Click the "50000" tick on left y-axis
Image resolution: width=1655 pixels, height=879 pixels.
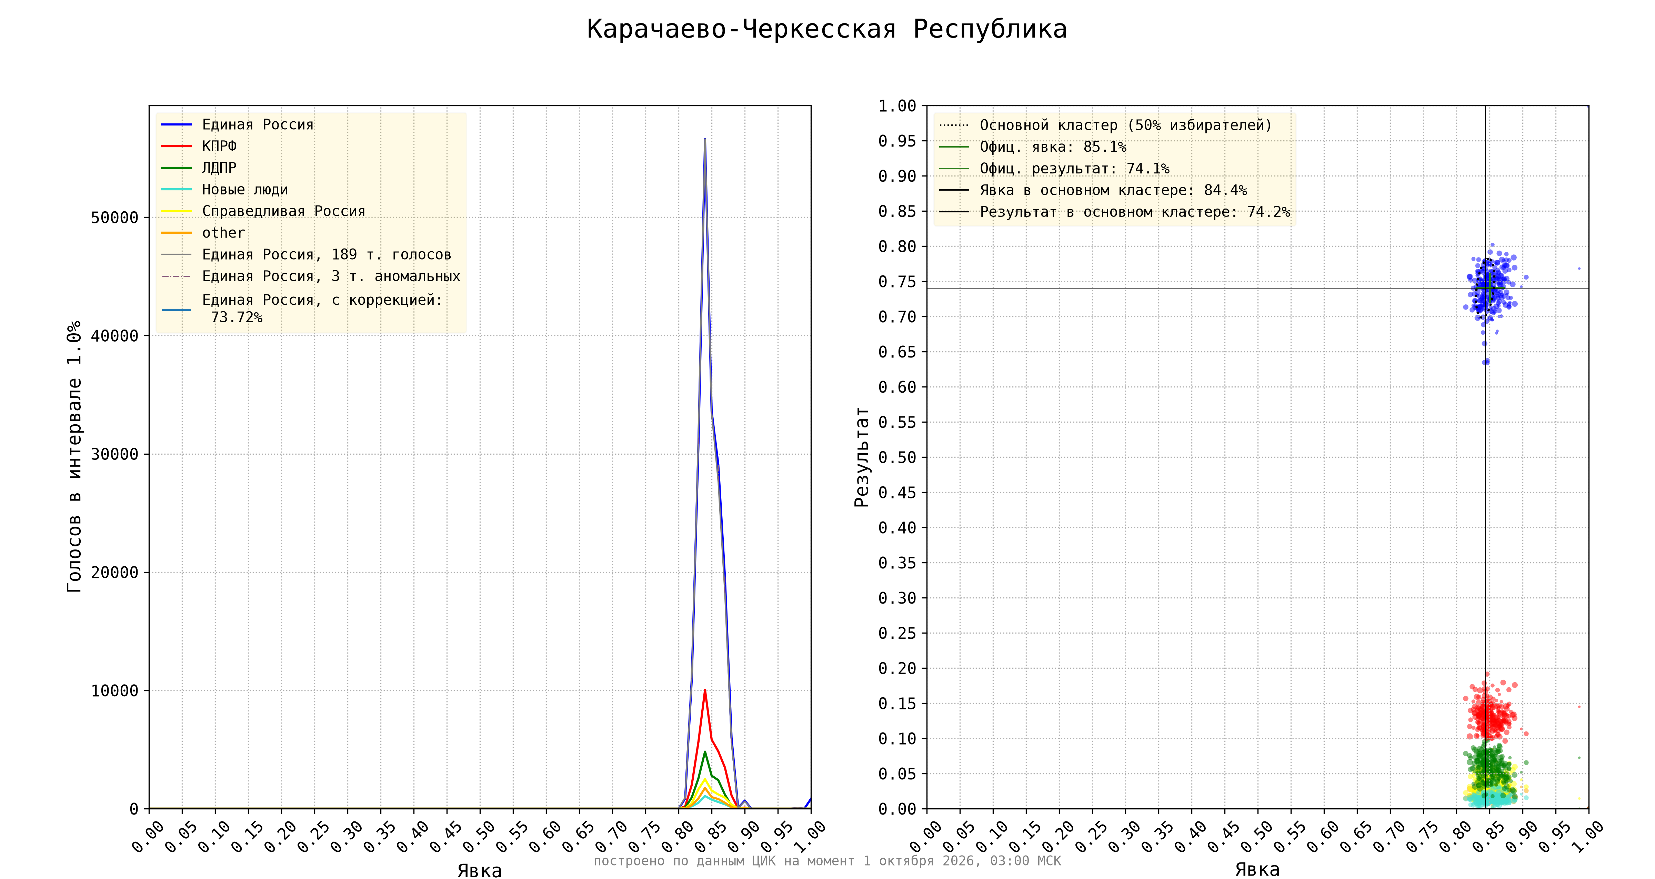click(x=114, y=218)
